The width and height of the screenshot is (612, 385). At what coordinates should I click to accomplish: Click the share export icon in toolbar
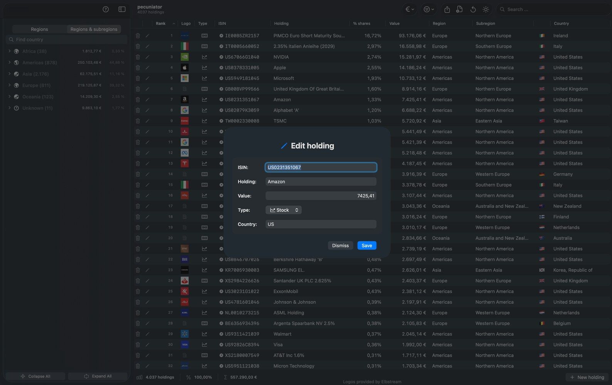pos(447,9)
